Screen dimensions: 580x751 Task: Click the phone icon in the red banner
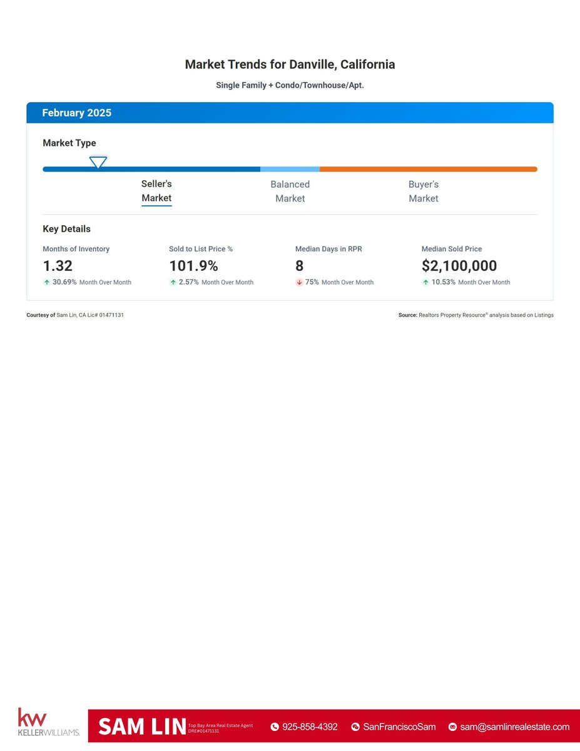pyautogui.click(x=275, y=727)
